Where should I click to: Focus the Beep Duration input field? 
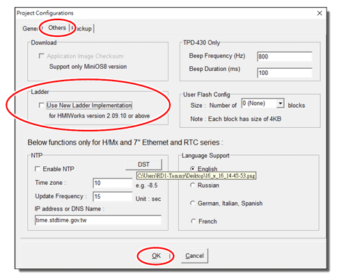285,73
